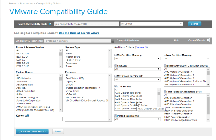Image resolution: width=216 pixels, height=140 pixels.
Task: Open the Max Certified Memory dropdown
Action: [x=187, y=58]
